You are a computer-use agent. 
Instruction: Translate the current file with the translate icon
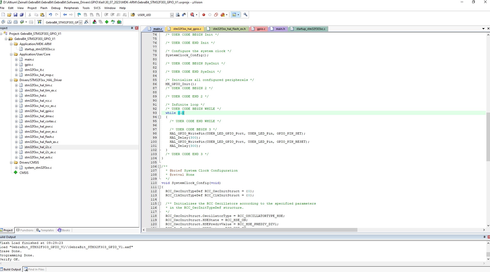(x=3, y=22)
